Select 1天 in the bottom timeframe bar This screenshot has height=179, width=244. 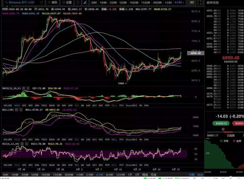point(130,175)
